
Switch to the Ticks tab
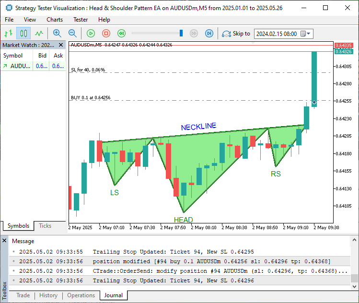[45, 226]
